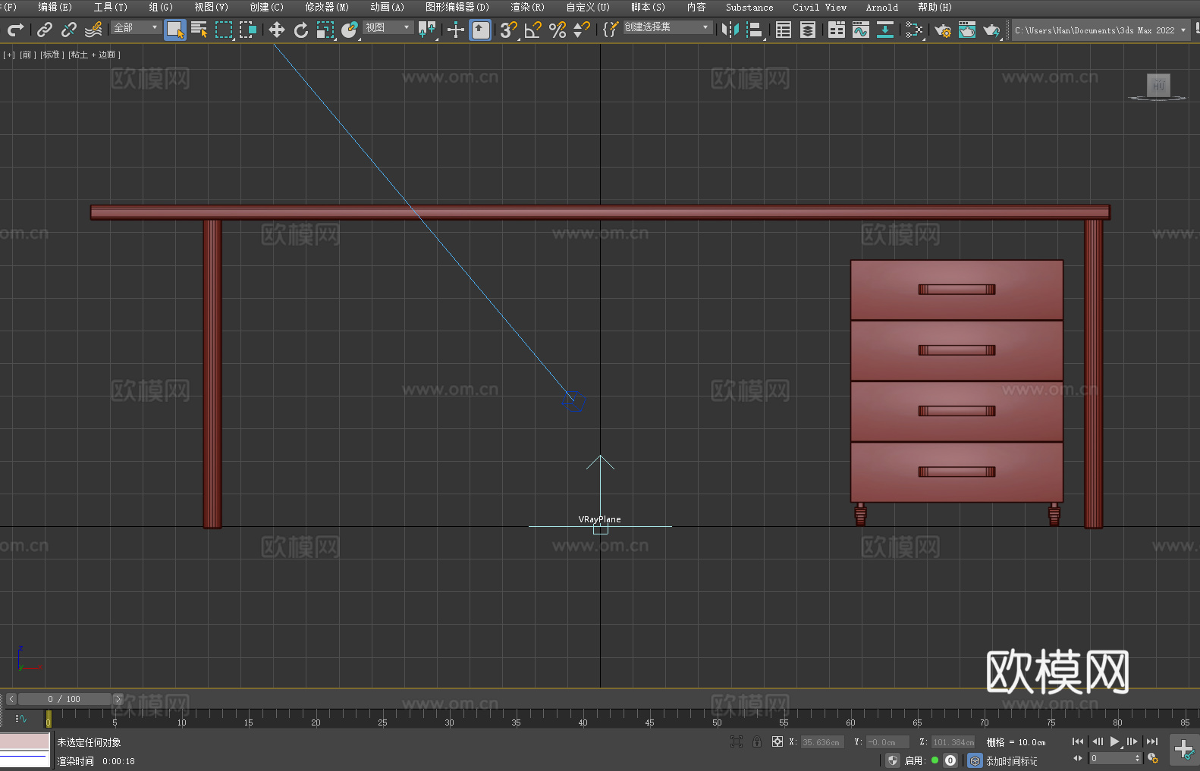
Task: Select the Bind to Space Warp icon
Action: coord(93,30)
